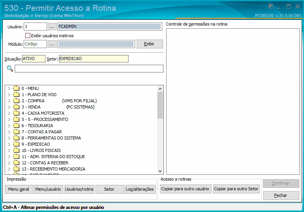
Task: Click the PCADMIN user name field
Action: click(x=110, y=26)
